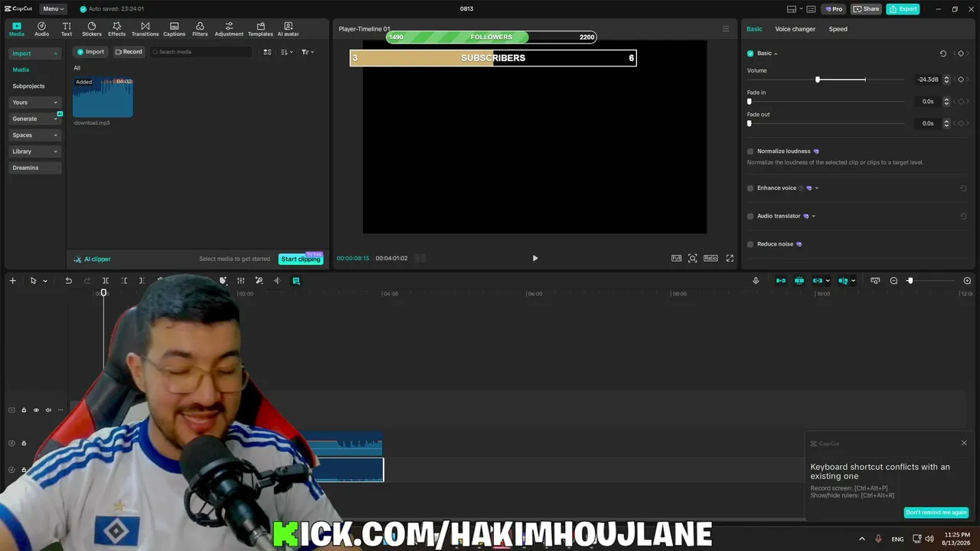Click the Start clipping button
The height and width of the screenshot is (551, 980).
coord(300,259)
